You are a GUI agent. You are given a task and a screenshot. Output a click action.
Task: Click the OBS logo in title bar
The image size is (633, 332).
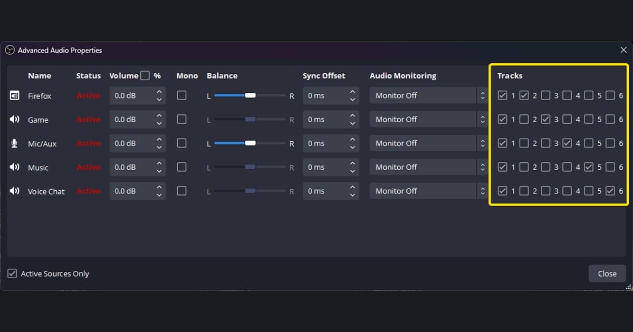click(x=9, y=50)
